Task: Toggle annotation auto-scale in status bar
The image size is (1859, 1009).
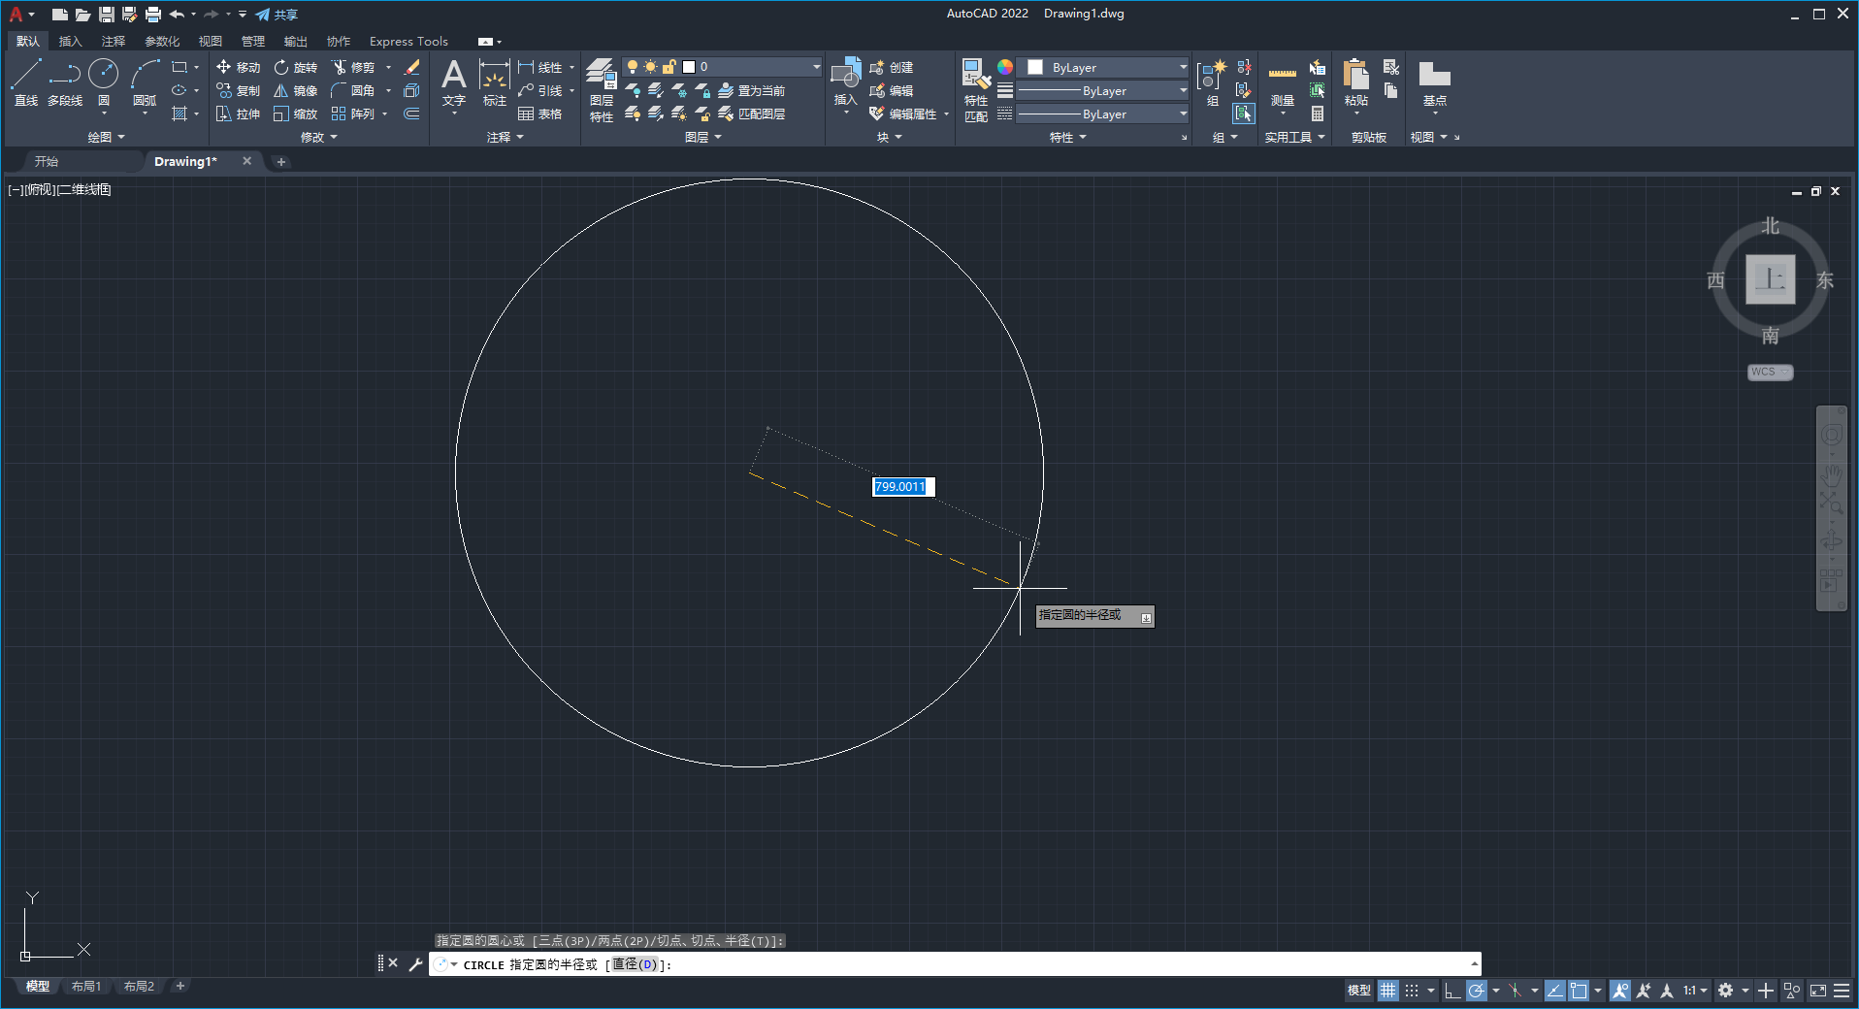Action: 1644,991
